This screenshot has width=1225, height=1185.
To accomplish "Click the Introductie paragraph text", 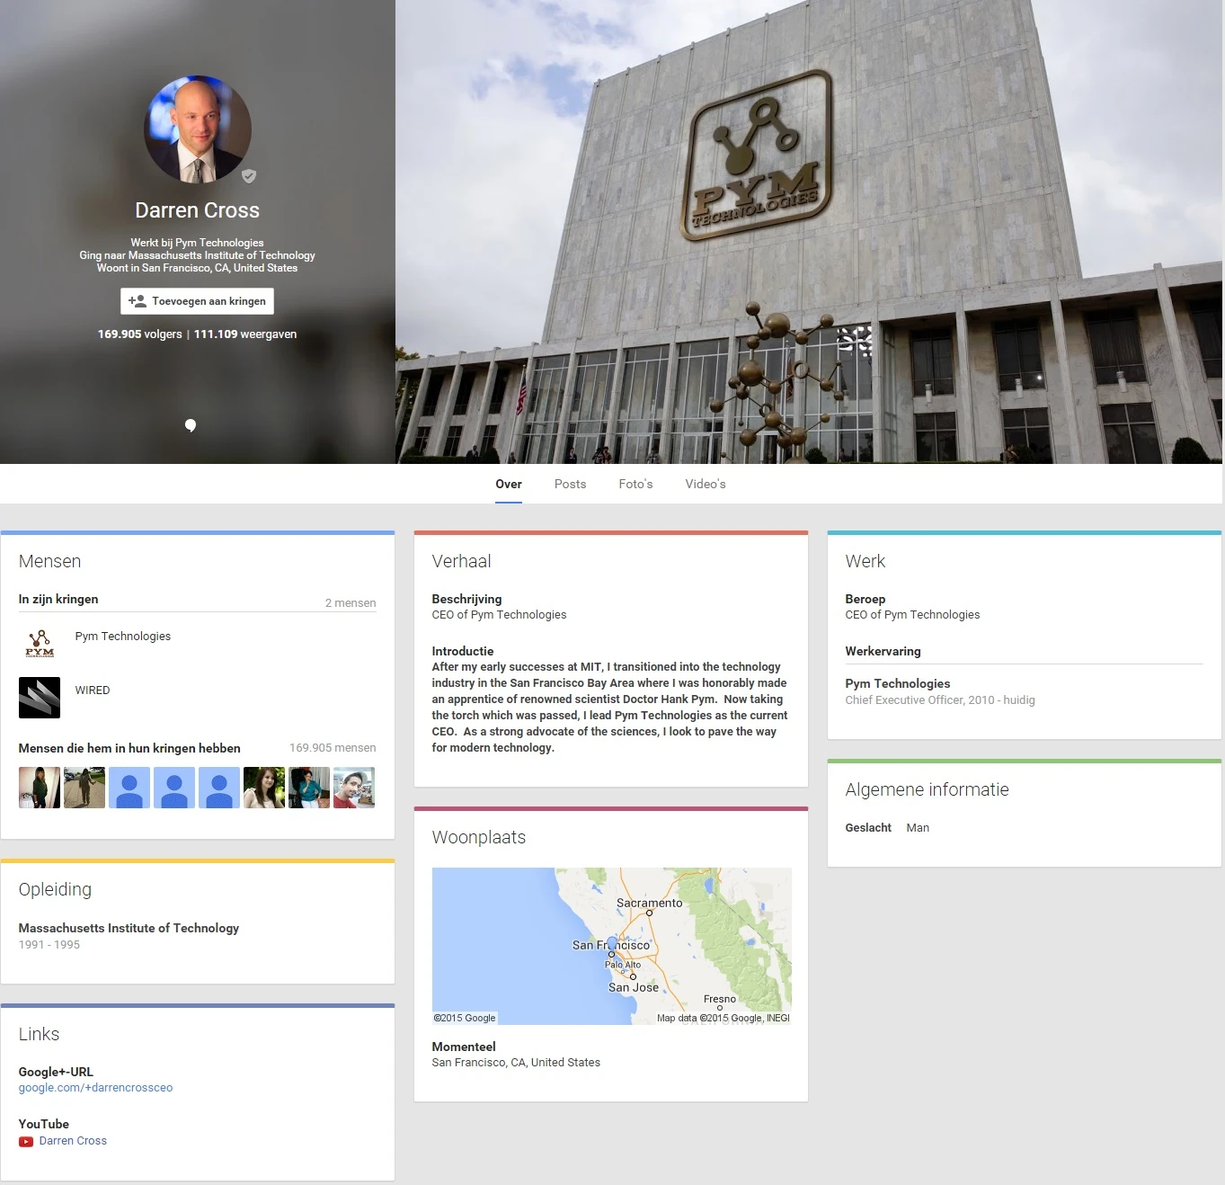I will click(x=610, y=708).
